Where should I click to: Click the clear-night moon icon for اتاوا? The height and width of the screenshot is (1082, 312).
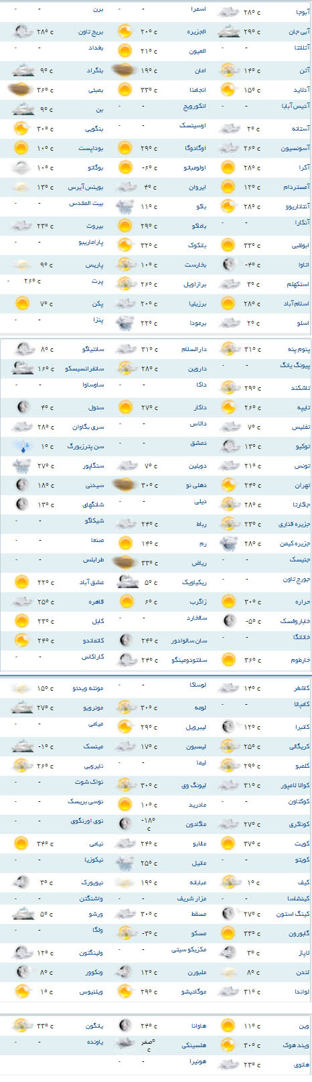[x=228, y=265]
